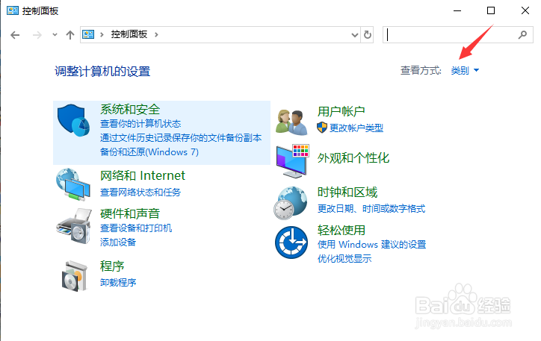Click the Clock and Region globe icon
The width and height of the screenshot is (541, 341).
pyautogui.click(x=291, y=203)
